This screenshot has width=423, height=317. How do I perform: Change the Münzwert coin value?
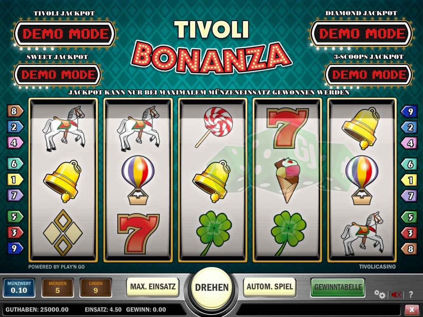point(19,287)
